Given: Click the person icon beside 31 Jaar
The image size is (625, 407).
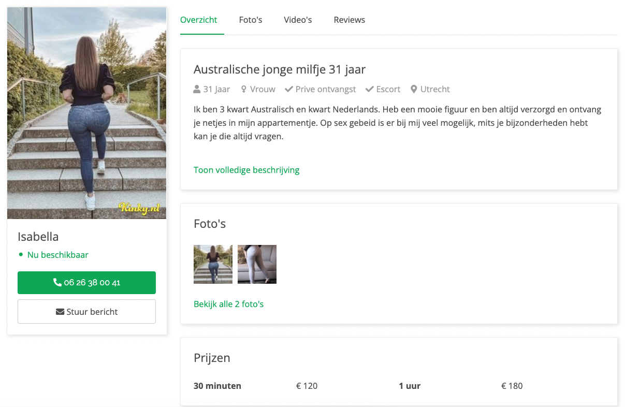Looking at the screenshot, I should (197, 89).
